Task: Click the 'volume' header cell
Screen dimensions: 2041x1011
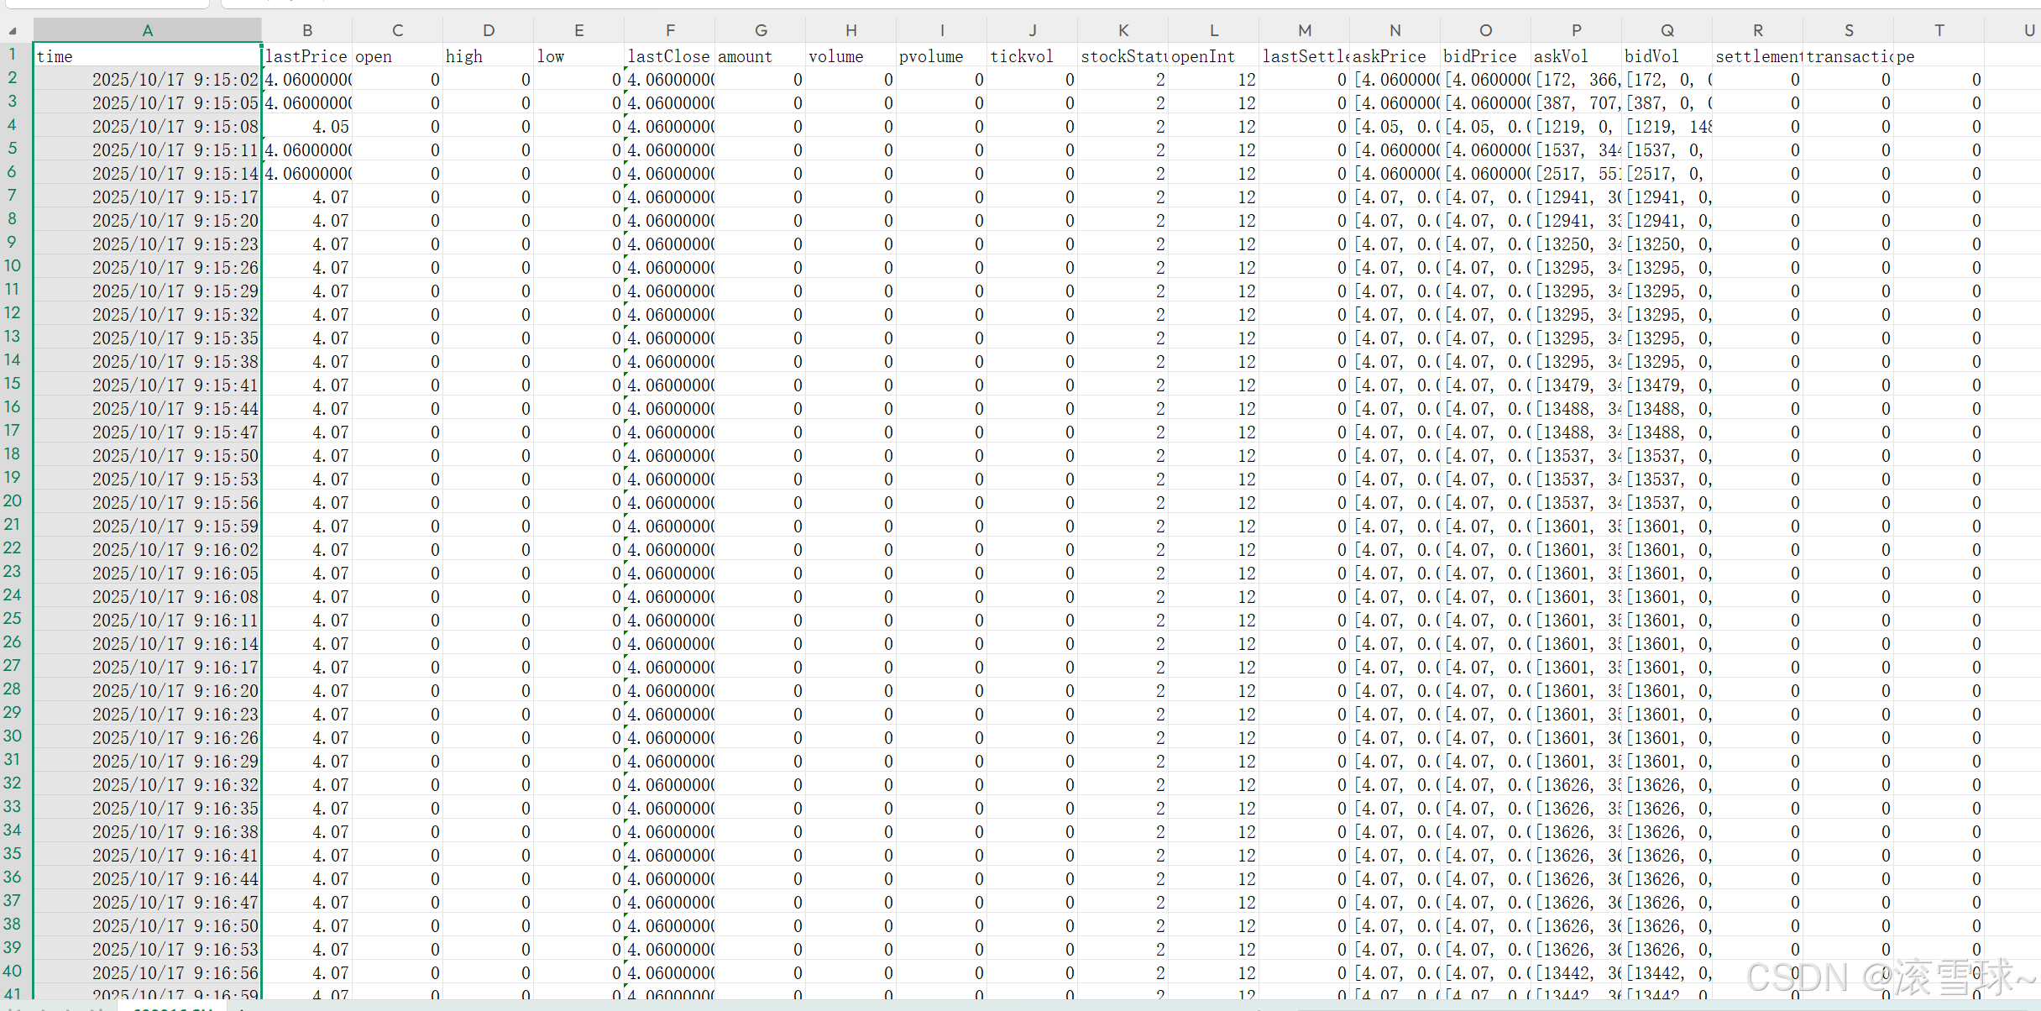Action: pyautogui.click(x=850, y=56)
